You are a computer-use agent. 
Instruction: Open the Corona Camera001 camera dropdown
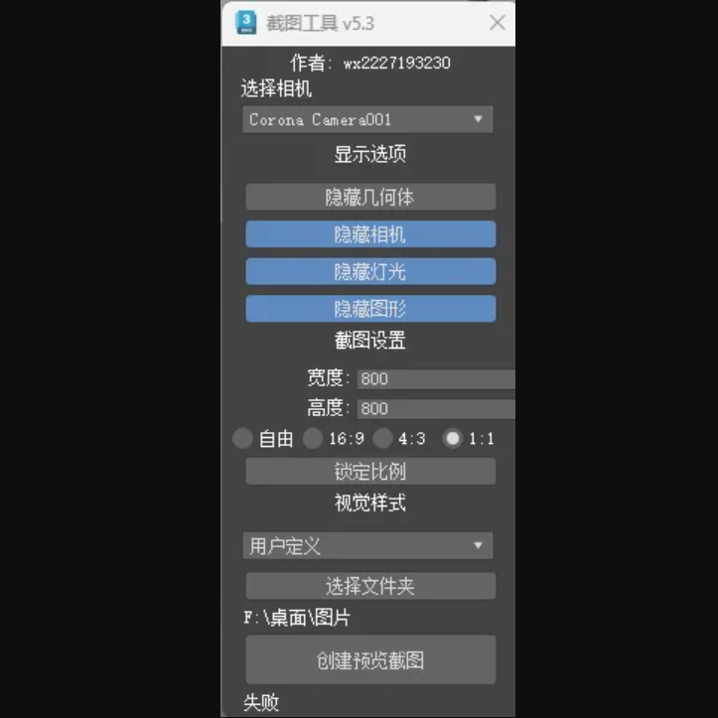pyautogui.click(x=367, y=119)
